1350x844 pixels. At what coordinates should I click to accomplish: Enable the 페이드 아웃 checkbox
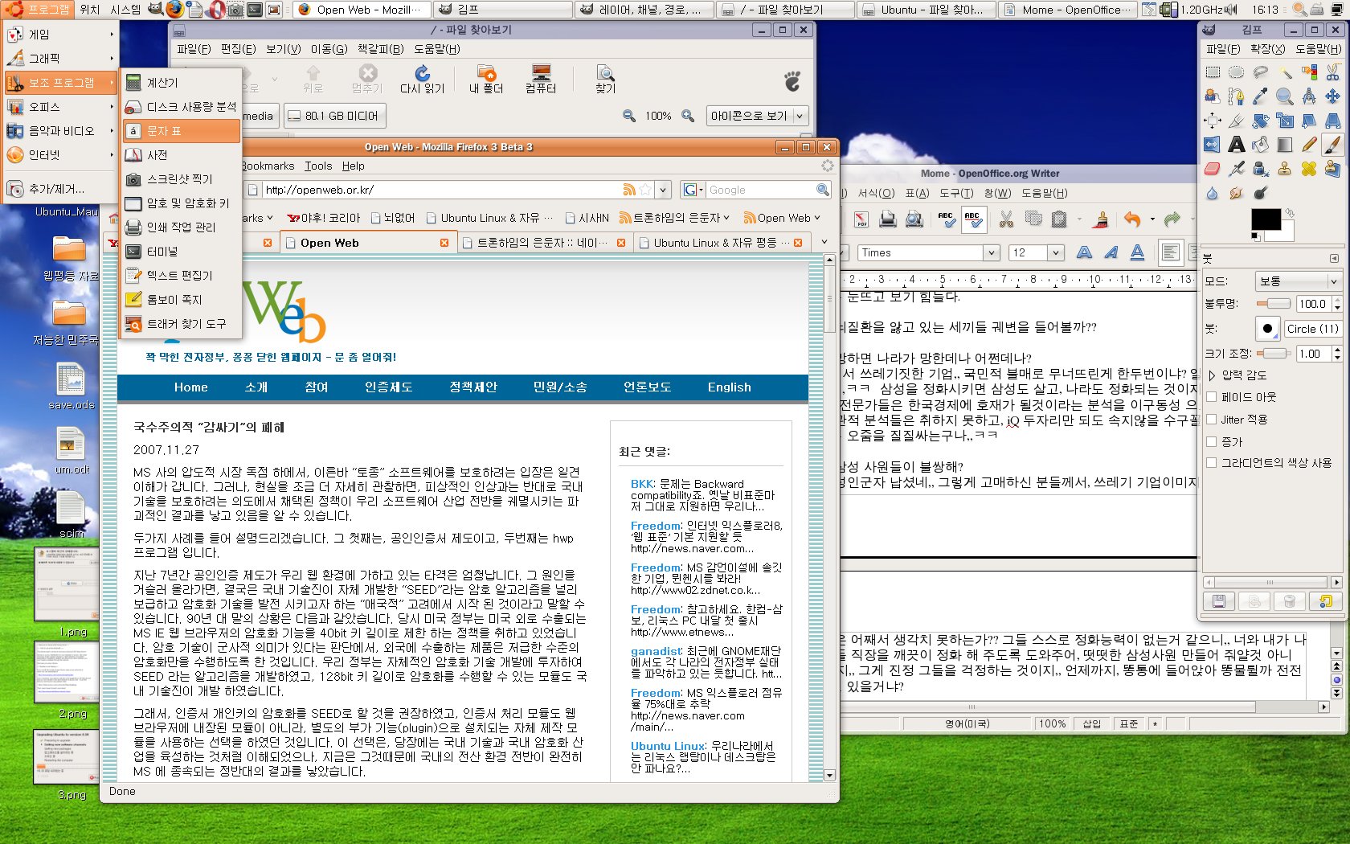click(x=1212, y=397)
